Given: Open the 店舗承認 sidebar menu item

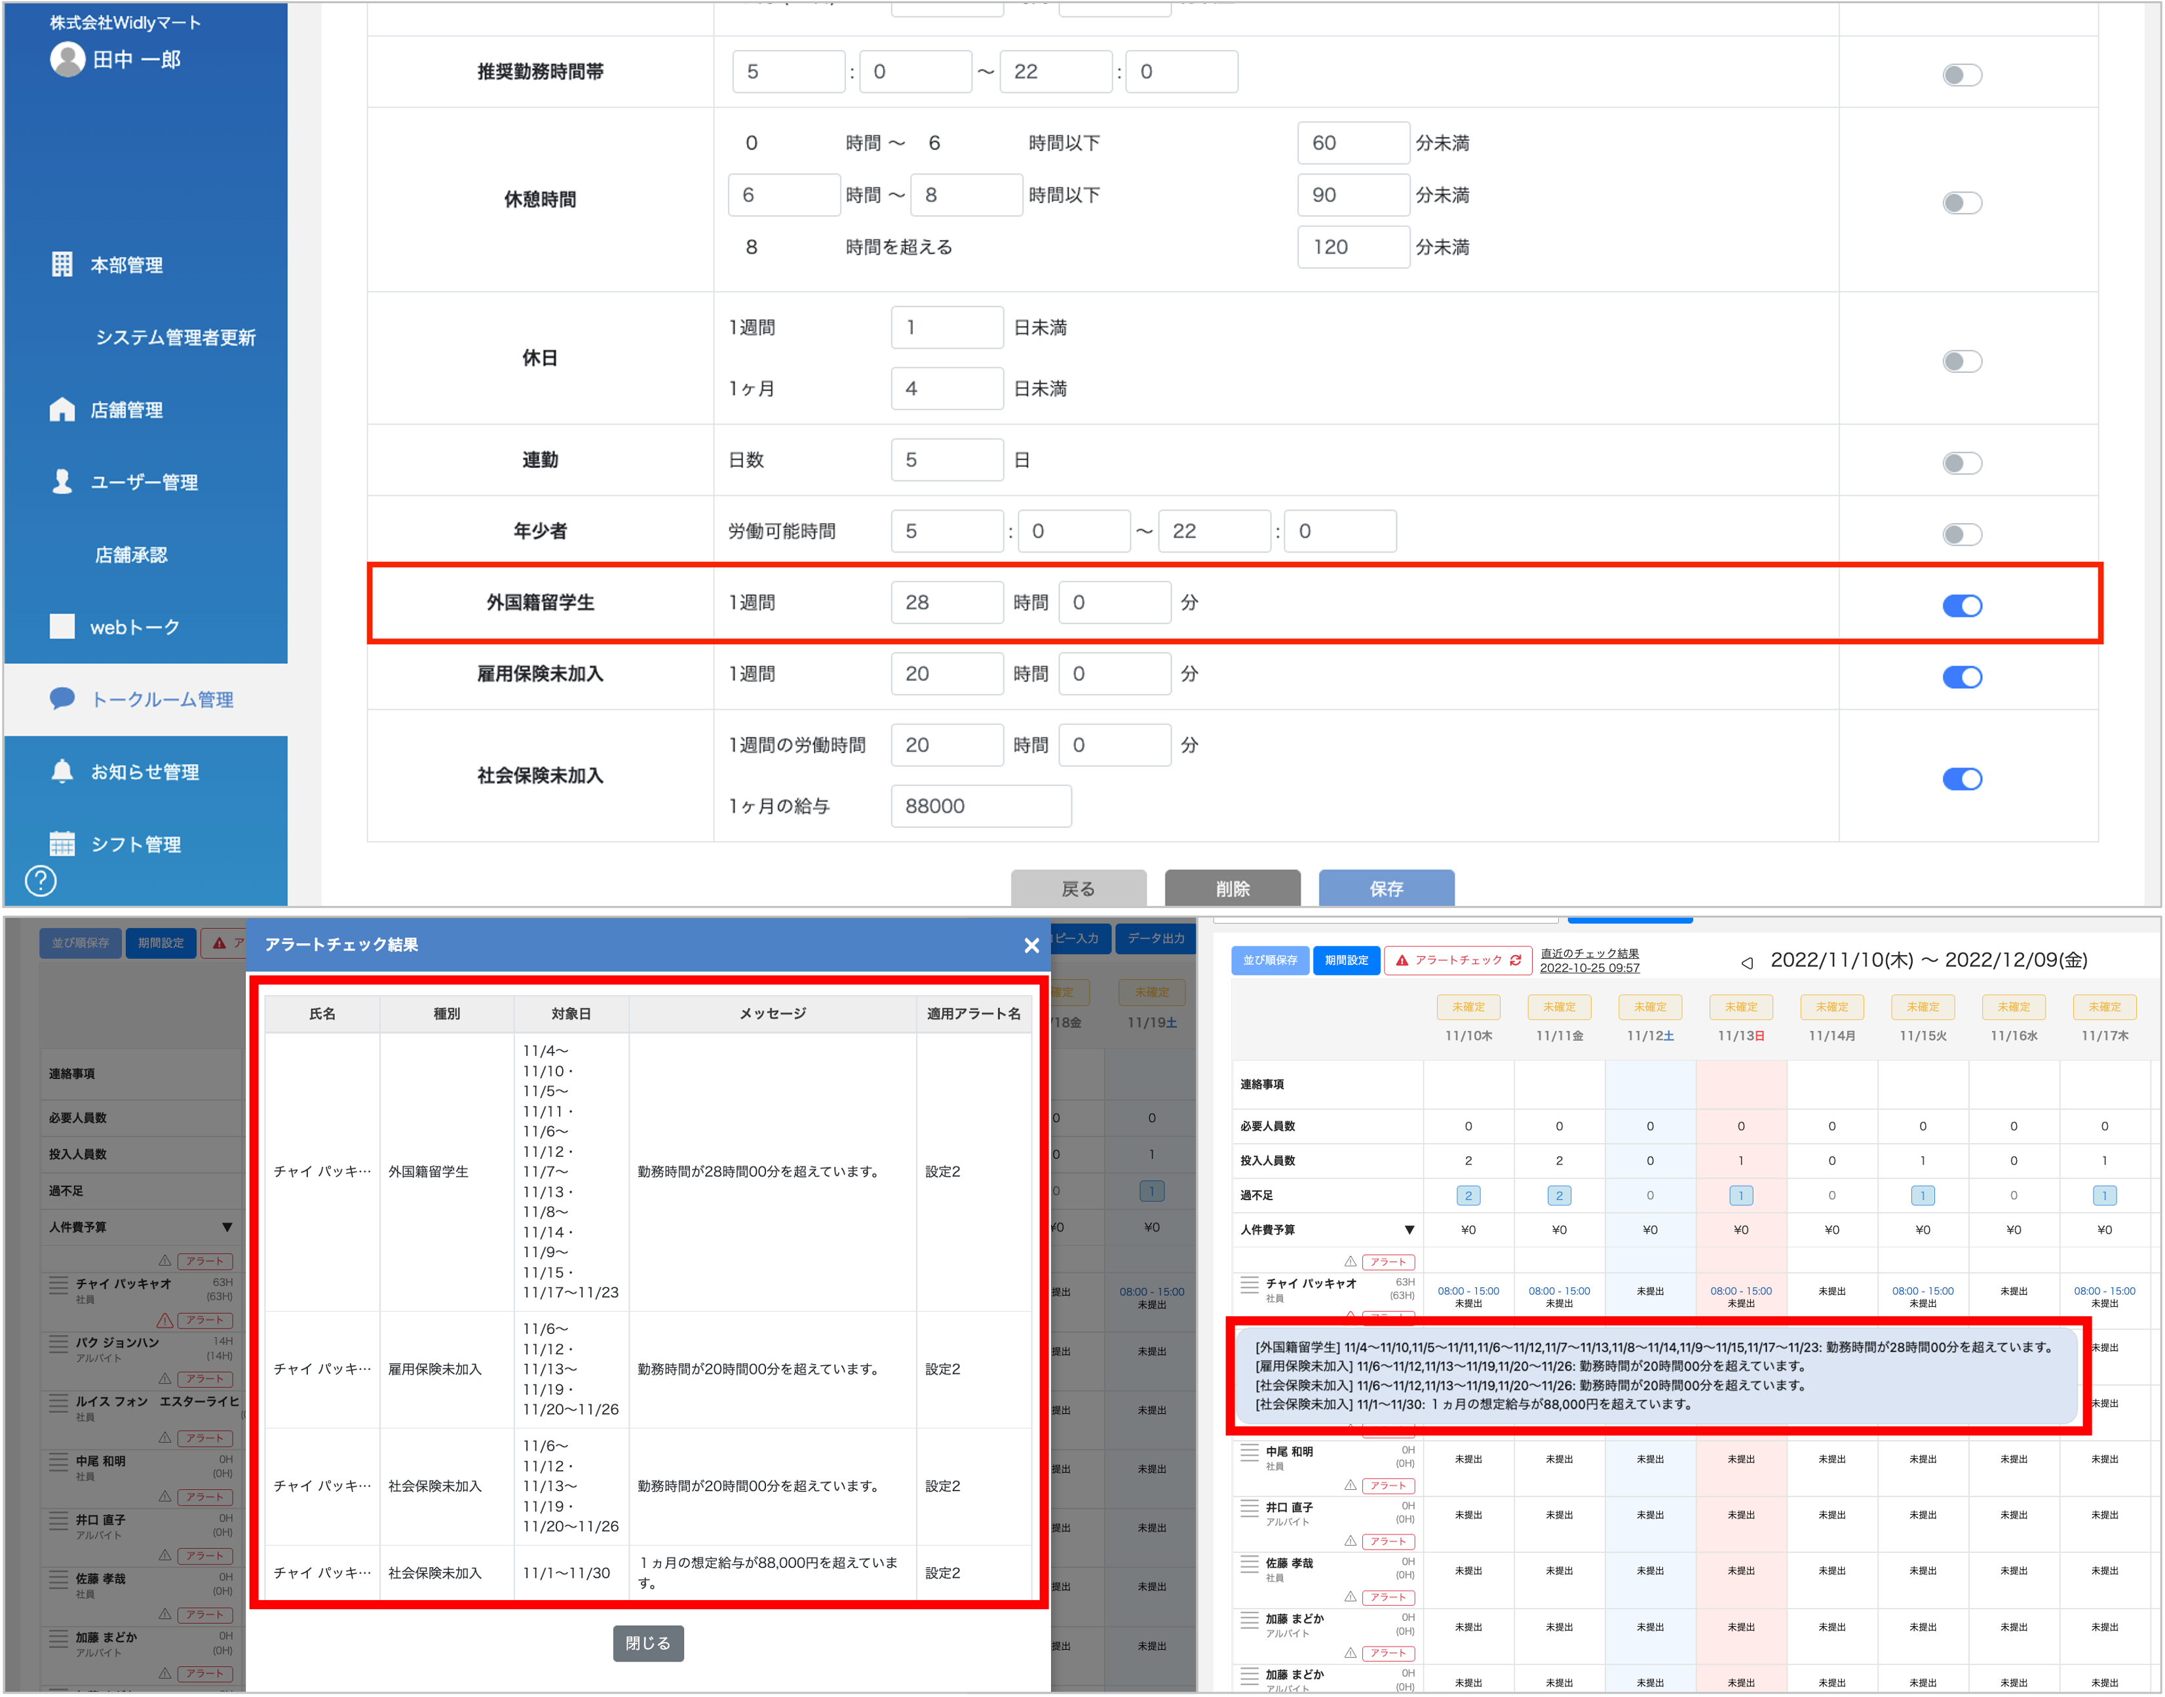Looking at the screenshot, I should [x=131, y=555].
